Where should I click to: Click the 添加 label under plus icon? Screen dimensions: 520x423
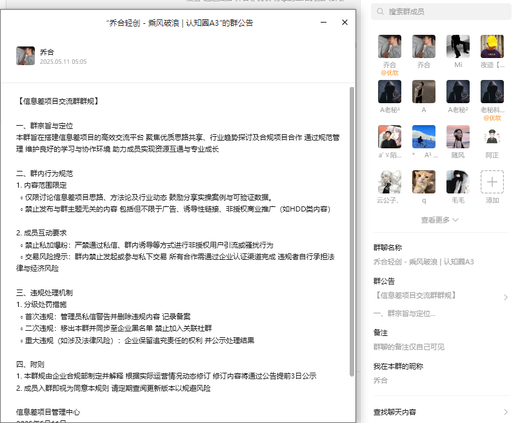pos(492,201)
